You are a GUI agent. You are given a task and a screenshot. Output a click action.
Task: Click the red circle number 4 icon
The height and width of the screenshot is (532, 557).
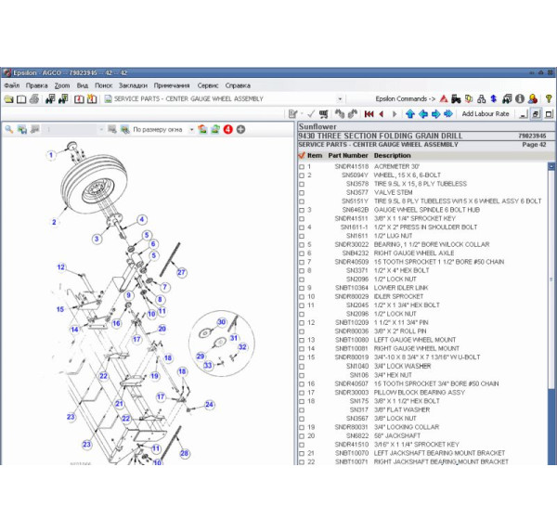(227, 129)
